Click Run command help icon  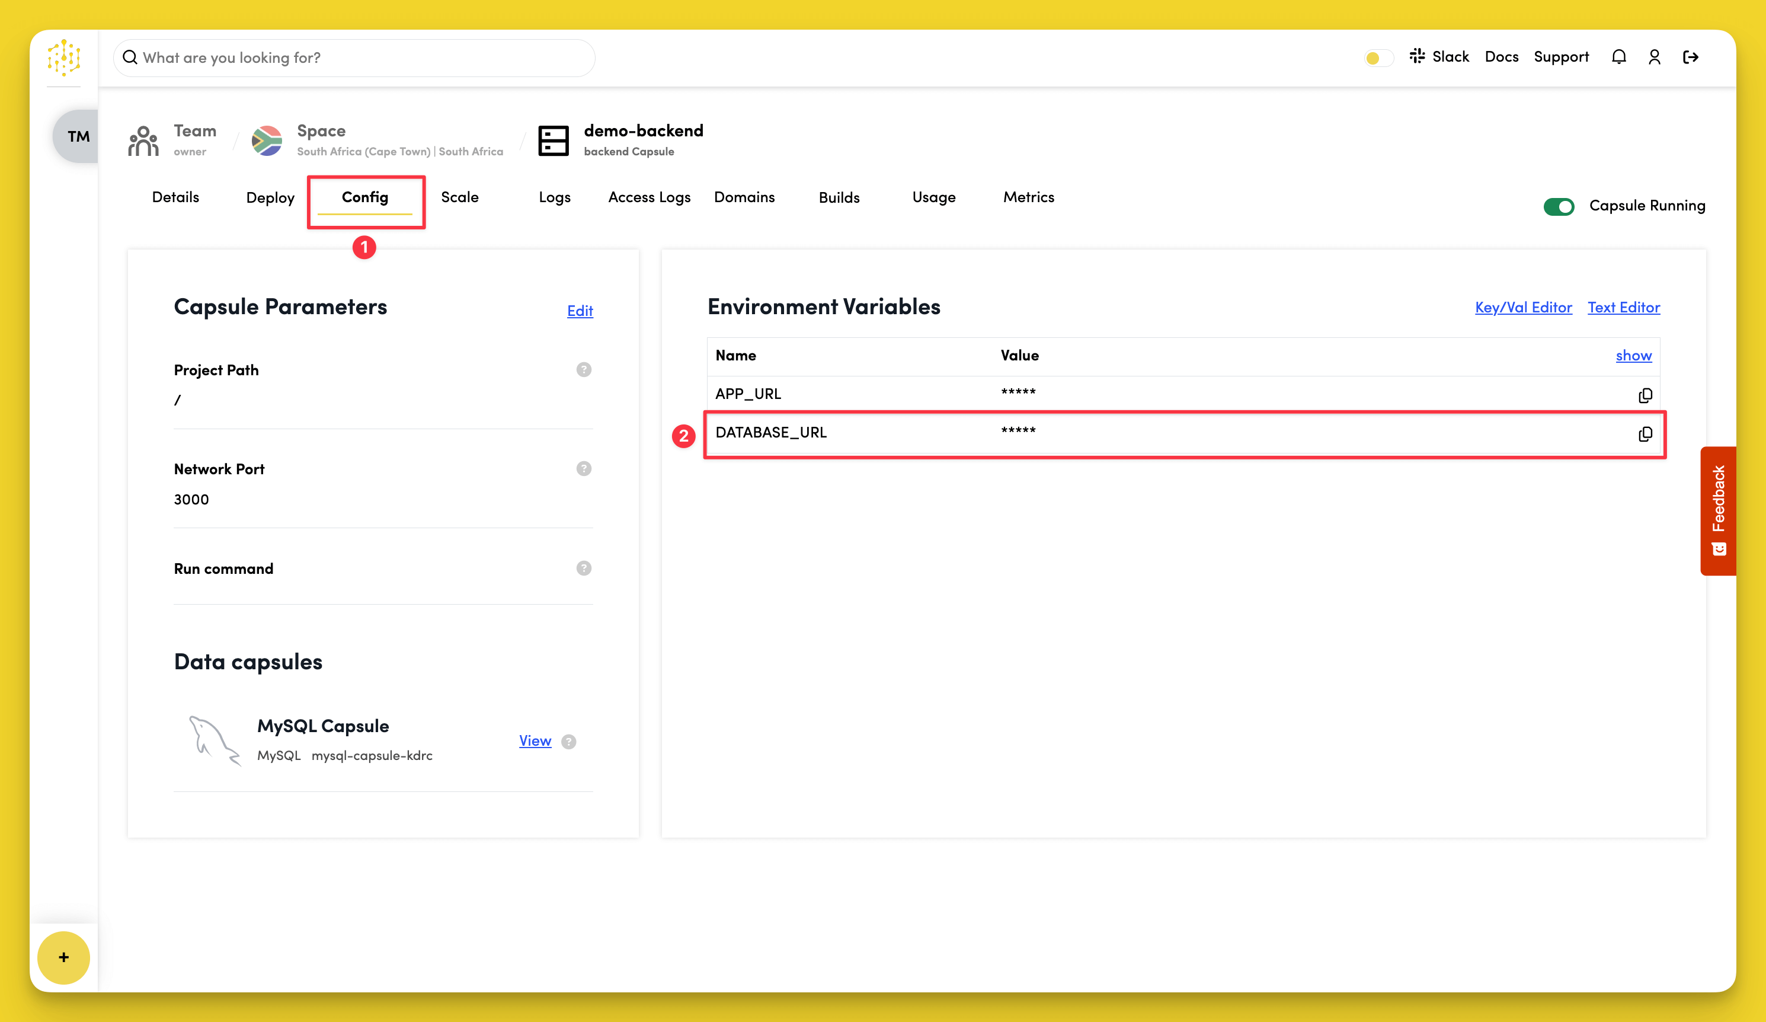click(584, 568)
